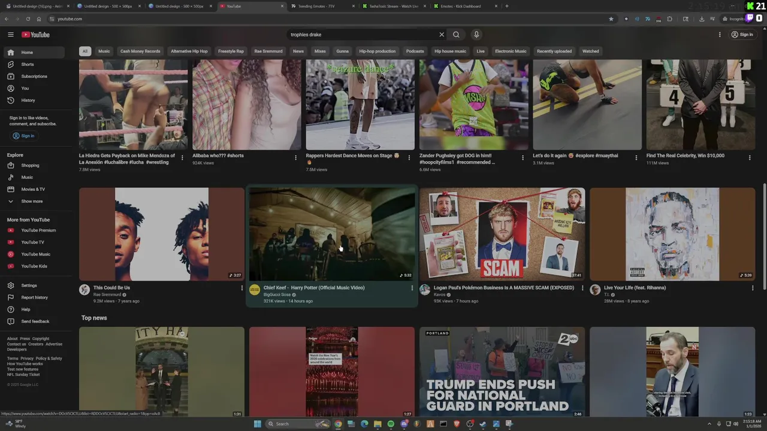Open Music under Explore
The height and width of the screenshot is (431, 767).
pos(35,177)
